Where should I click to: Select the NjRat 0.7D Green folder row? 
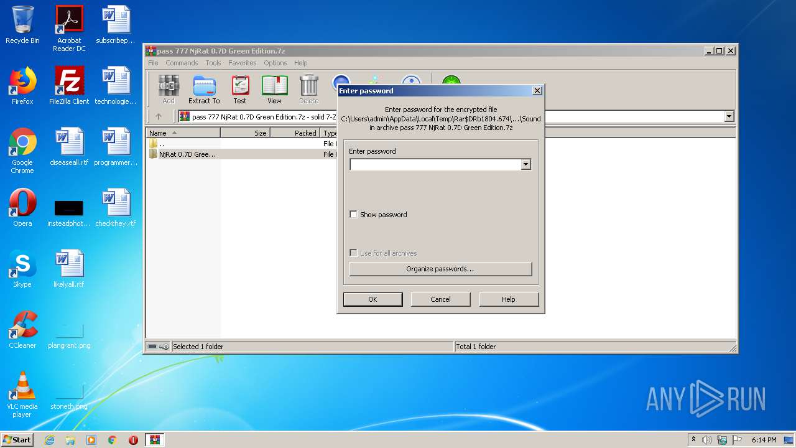coord(183,154)
